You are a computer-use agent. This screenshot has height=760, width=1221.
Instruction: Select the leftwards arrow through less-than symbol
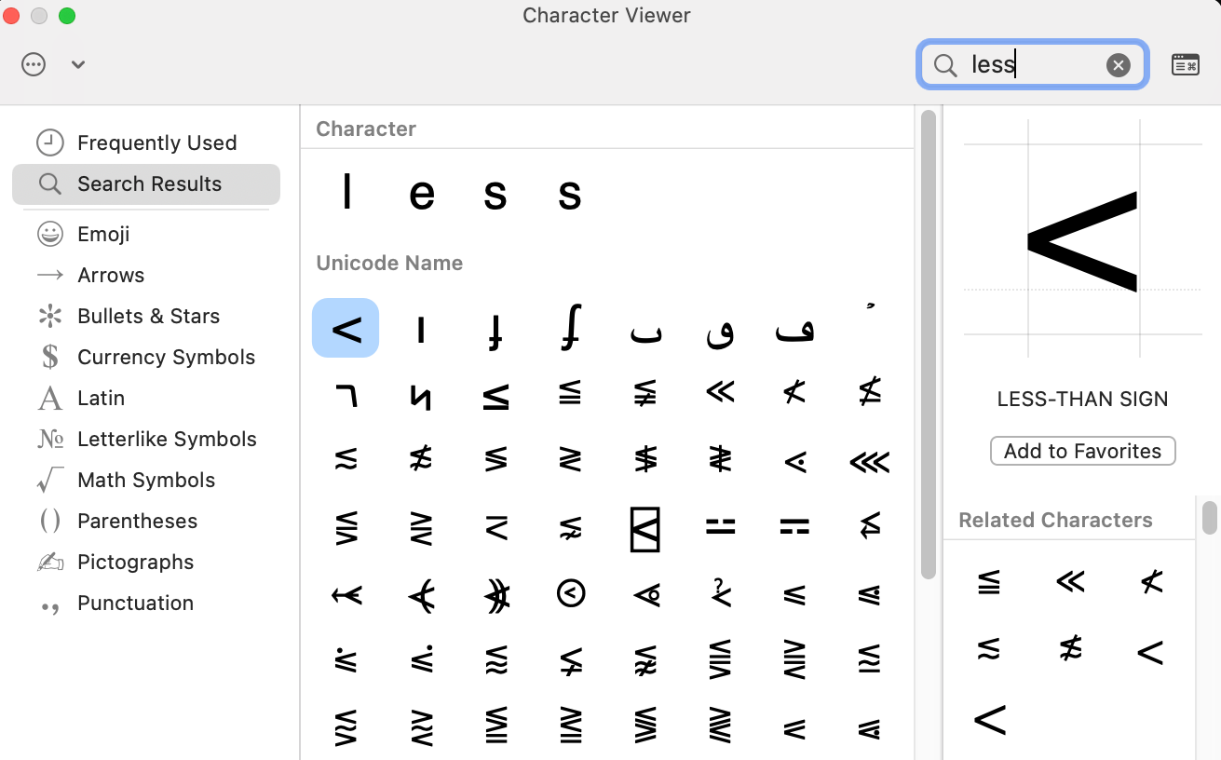[x=346, y=593]
